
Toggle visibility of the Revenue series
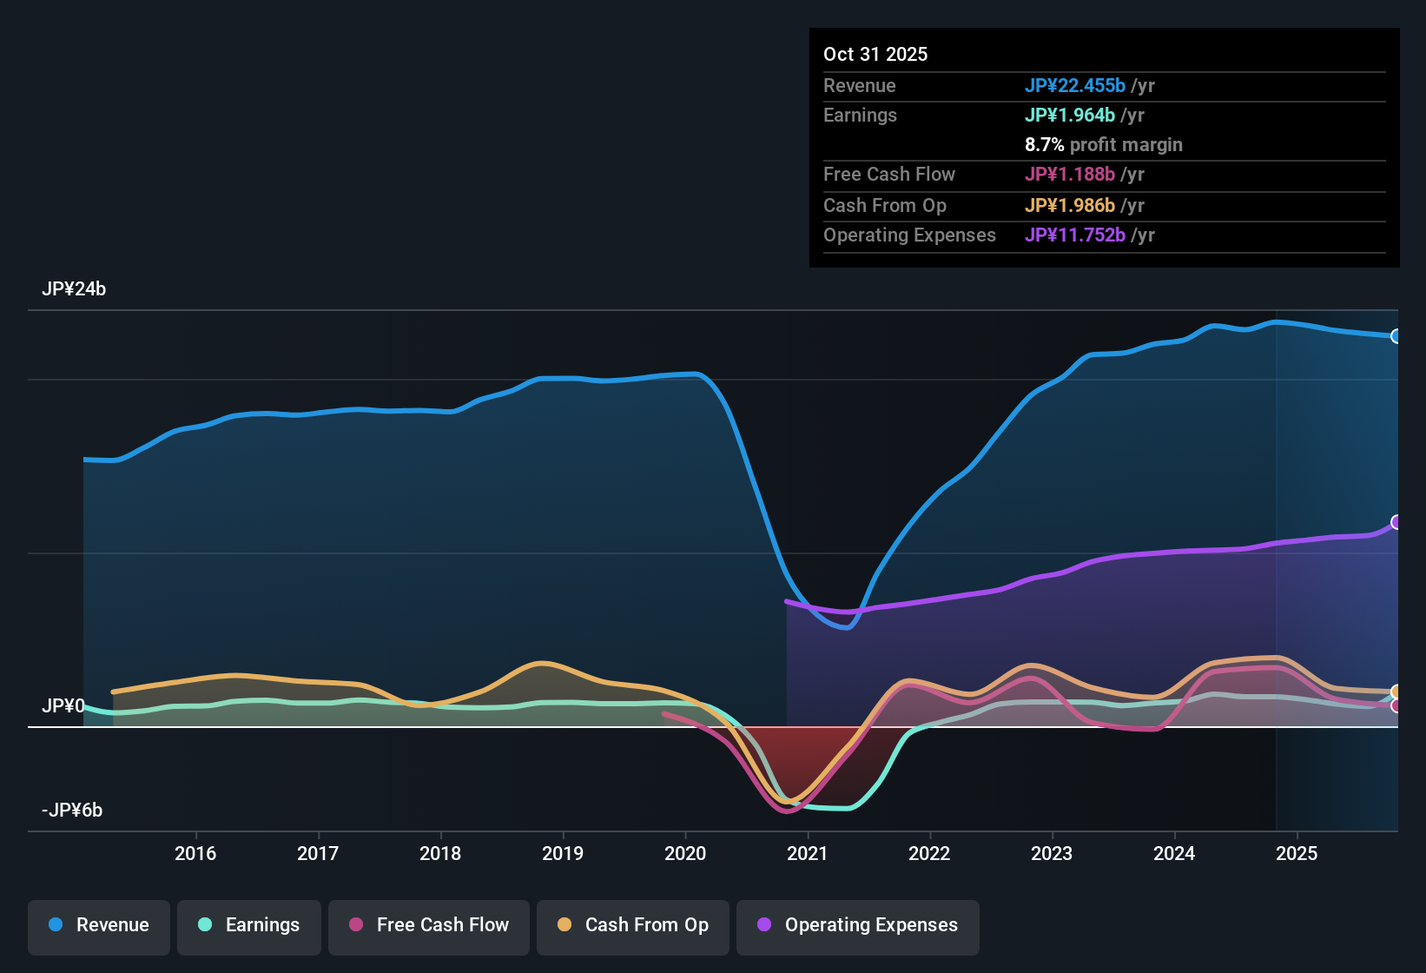98,925
